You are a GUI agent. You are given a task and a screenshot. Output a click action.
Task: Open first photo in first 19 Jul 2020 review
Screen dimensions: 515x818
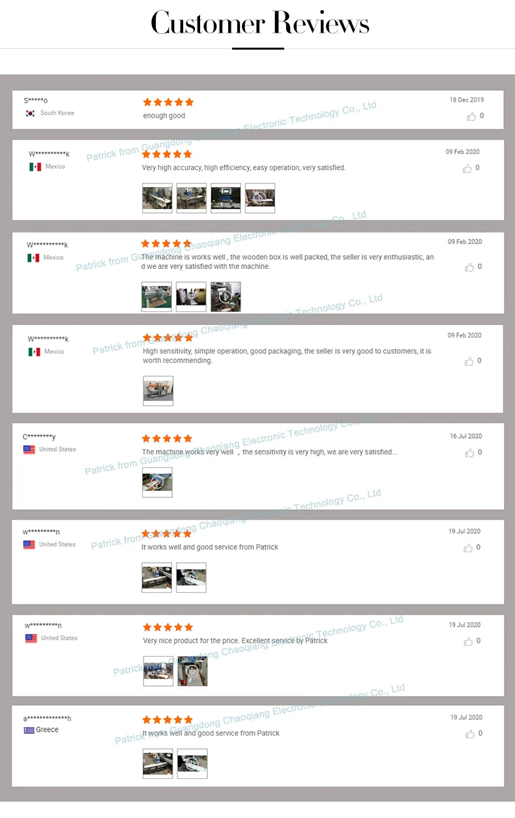click(157, 578)
